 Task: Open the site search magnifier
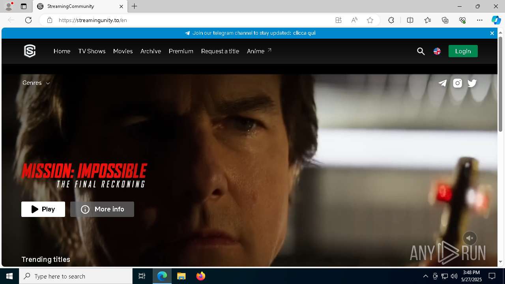(421, 51)
